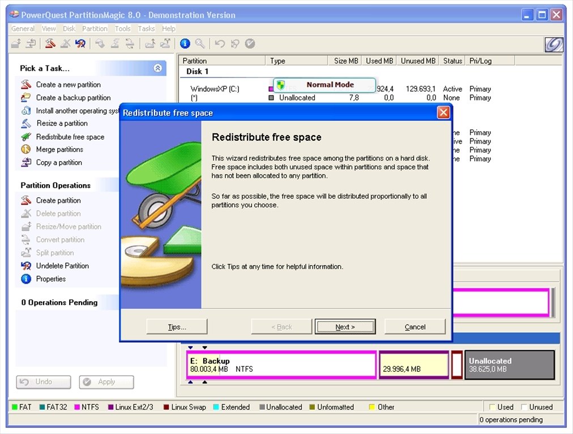Screen dimensions: 573x434
Task: Click the sidebar Properties info icon
Action: pos(26,279)
